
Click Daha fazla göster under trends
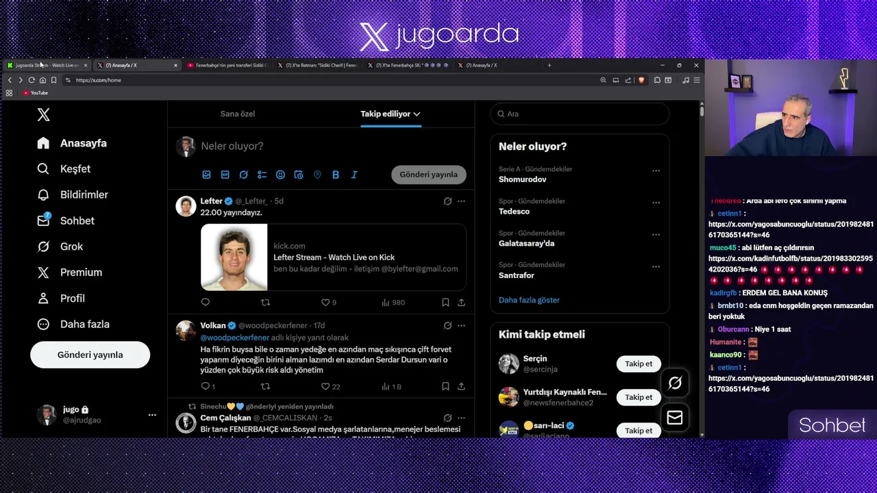(529, 300)
